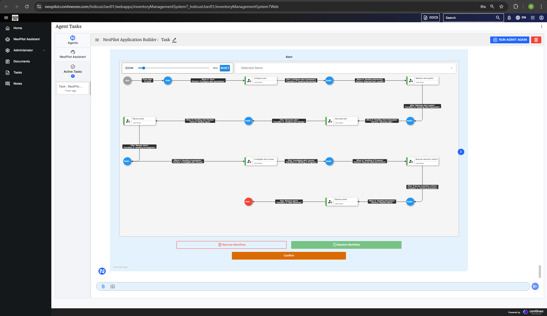This screenshot has width=547, height=316.
Task: Click 'After Resolve alerts' transition label
Action: point(289,202)
